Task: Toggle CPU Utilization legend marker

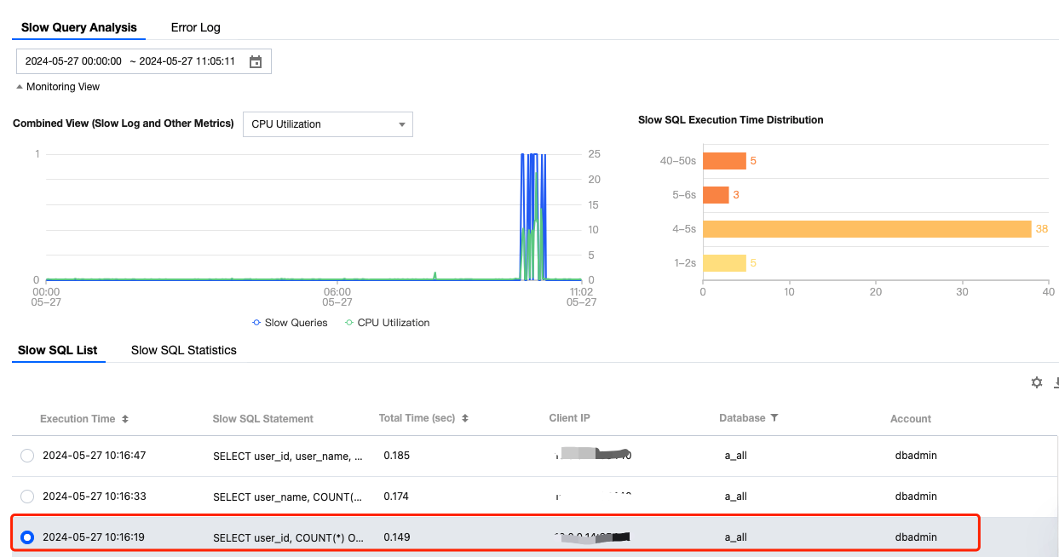Action: (x=348, y=323)
